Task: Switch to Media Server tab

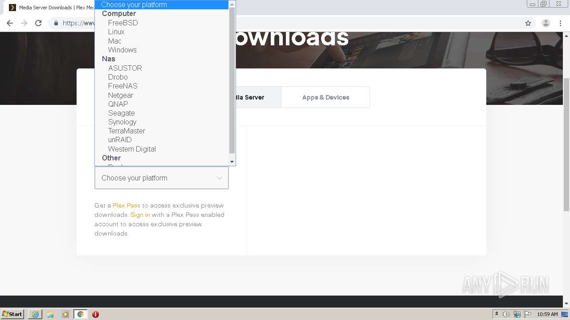Action: pos(258,97)
